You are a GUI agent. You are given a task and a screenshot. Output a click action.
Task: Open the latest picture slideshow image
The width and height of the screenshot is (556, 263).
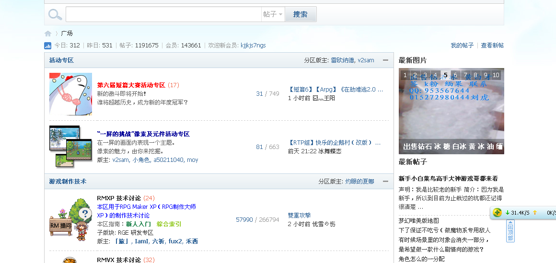[451, 111]
